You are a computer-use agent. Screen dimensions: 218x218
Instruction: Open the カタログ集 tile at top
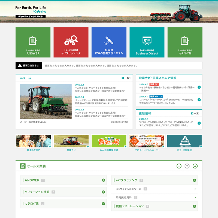[185, 42]
